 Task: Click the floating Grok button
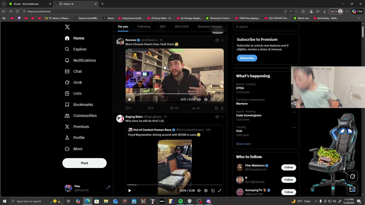coord(352,177)
